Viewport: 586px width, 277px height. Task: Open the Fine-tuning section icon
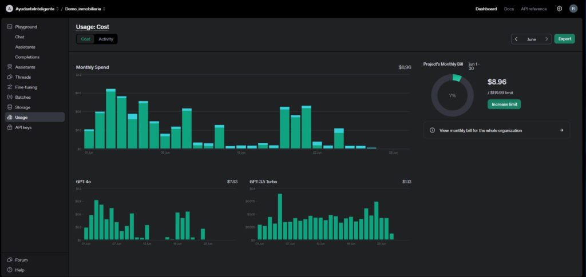click(x=10, y=87)
